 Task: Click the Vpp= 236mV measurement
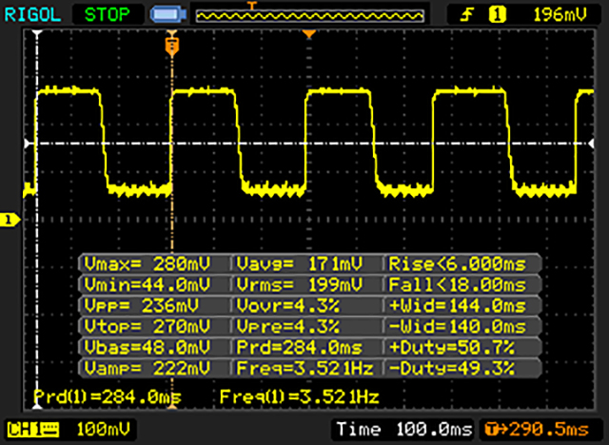click(142, 306)
